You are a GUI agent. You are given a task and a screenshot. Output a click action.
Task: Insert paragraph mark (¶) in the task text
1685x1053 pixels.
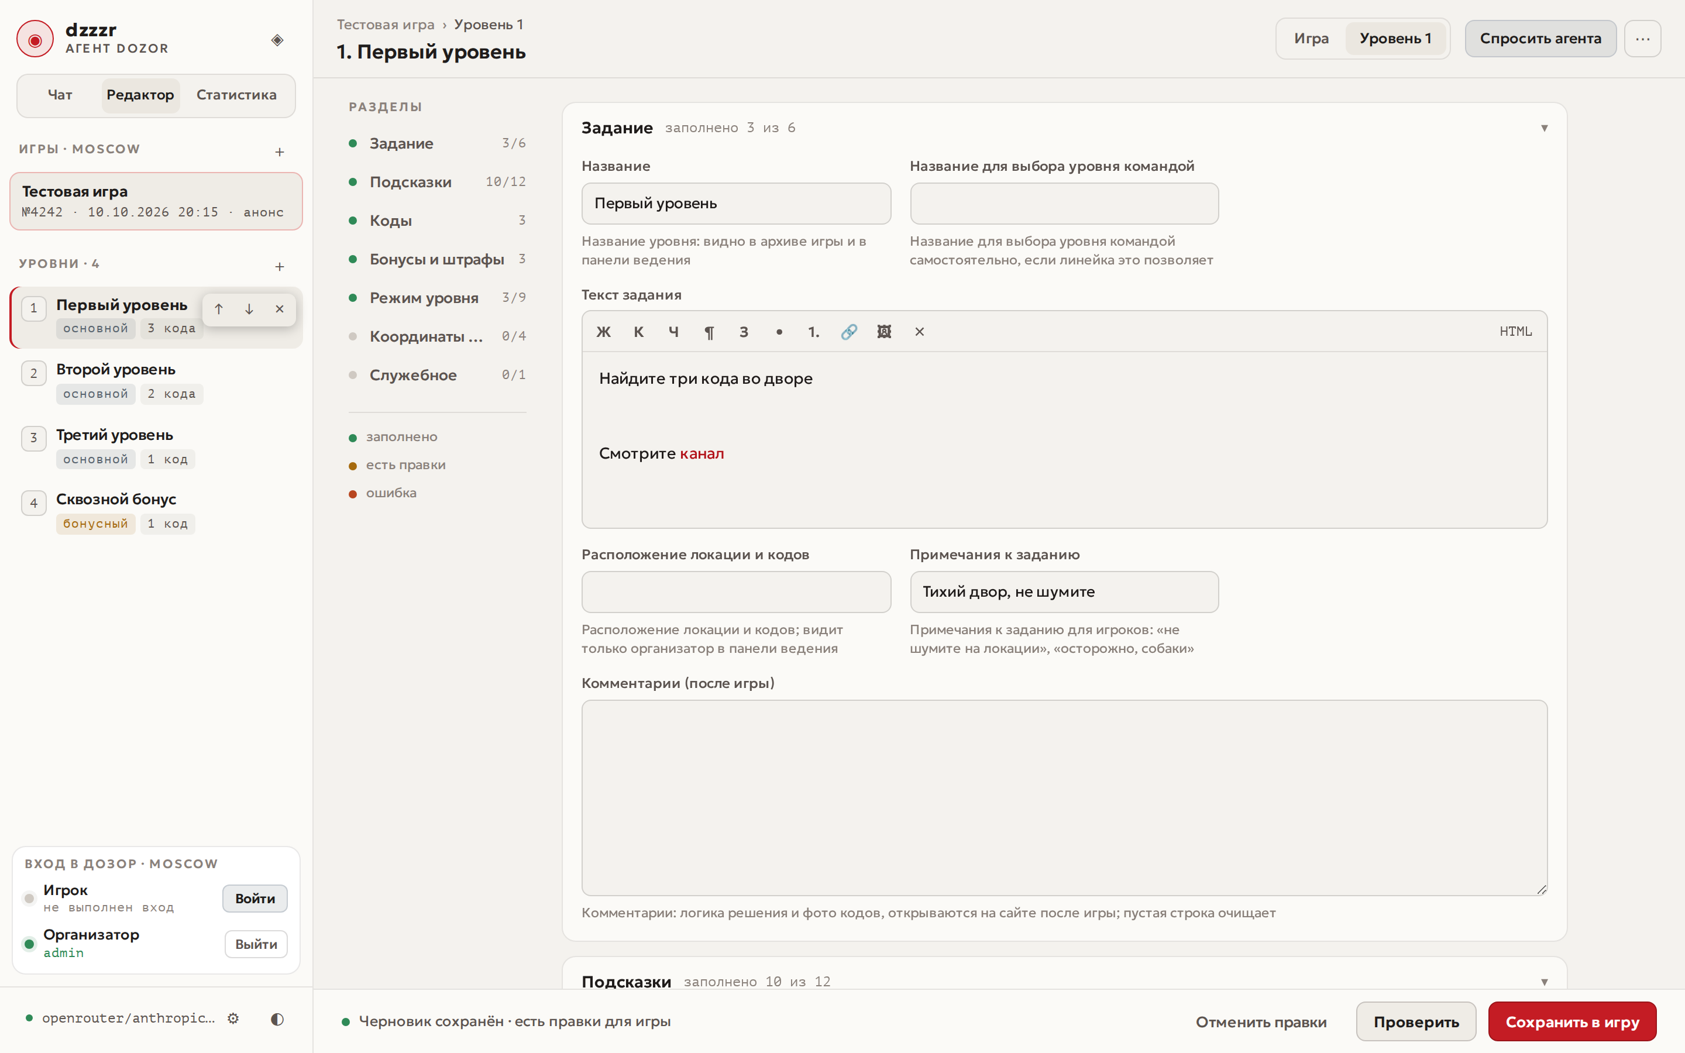(x=709, y=332)
